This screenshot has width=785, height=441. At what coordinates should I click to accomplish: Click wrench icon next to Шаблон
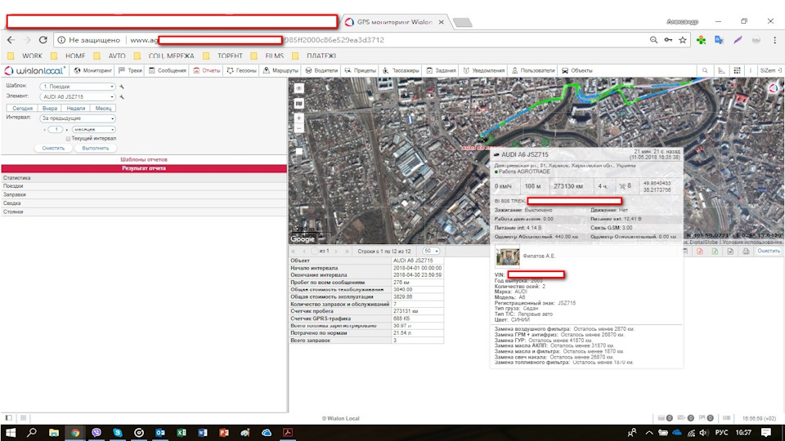pyautogui.click(x=121, y=86)
